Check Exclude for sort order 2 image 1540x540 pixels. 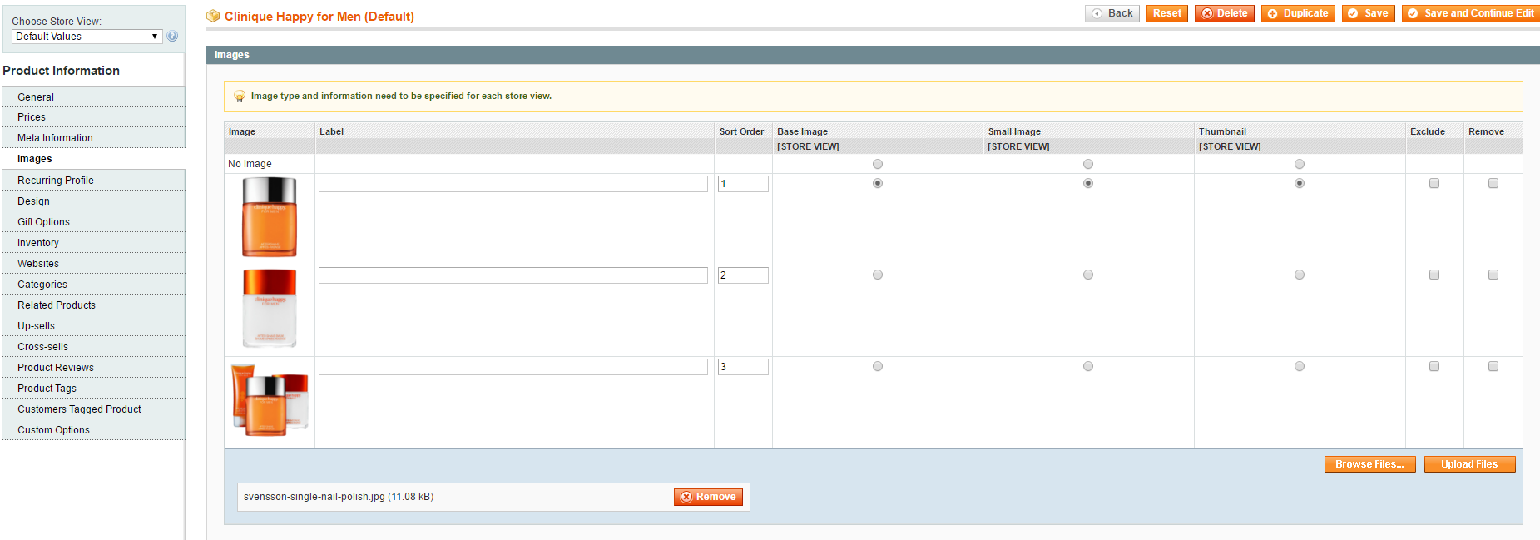(1434, 275)
